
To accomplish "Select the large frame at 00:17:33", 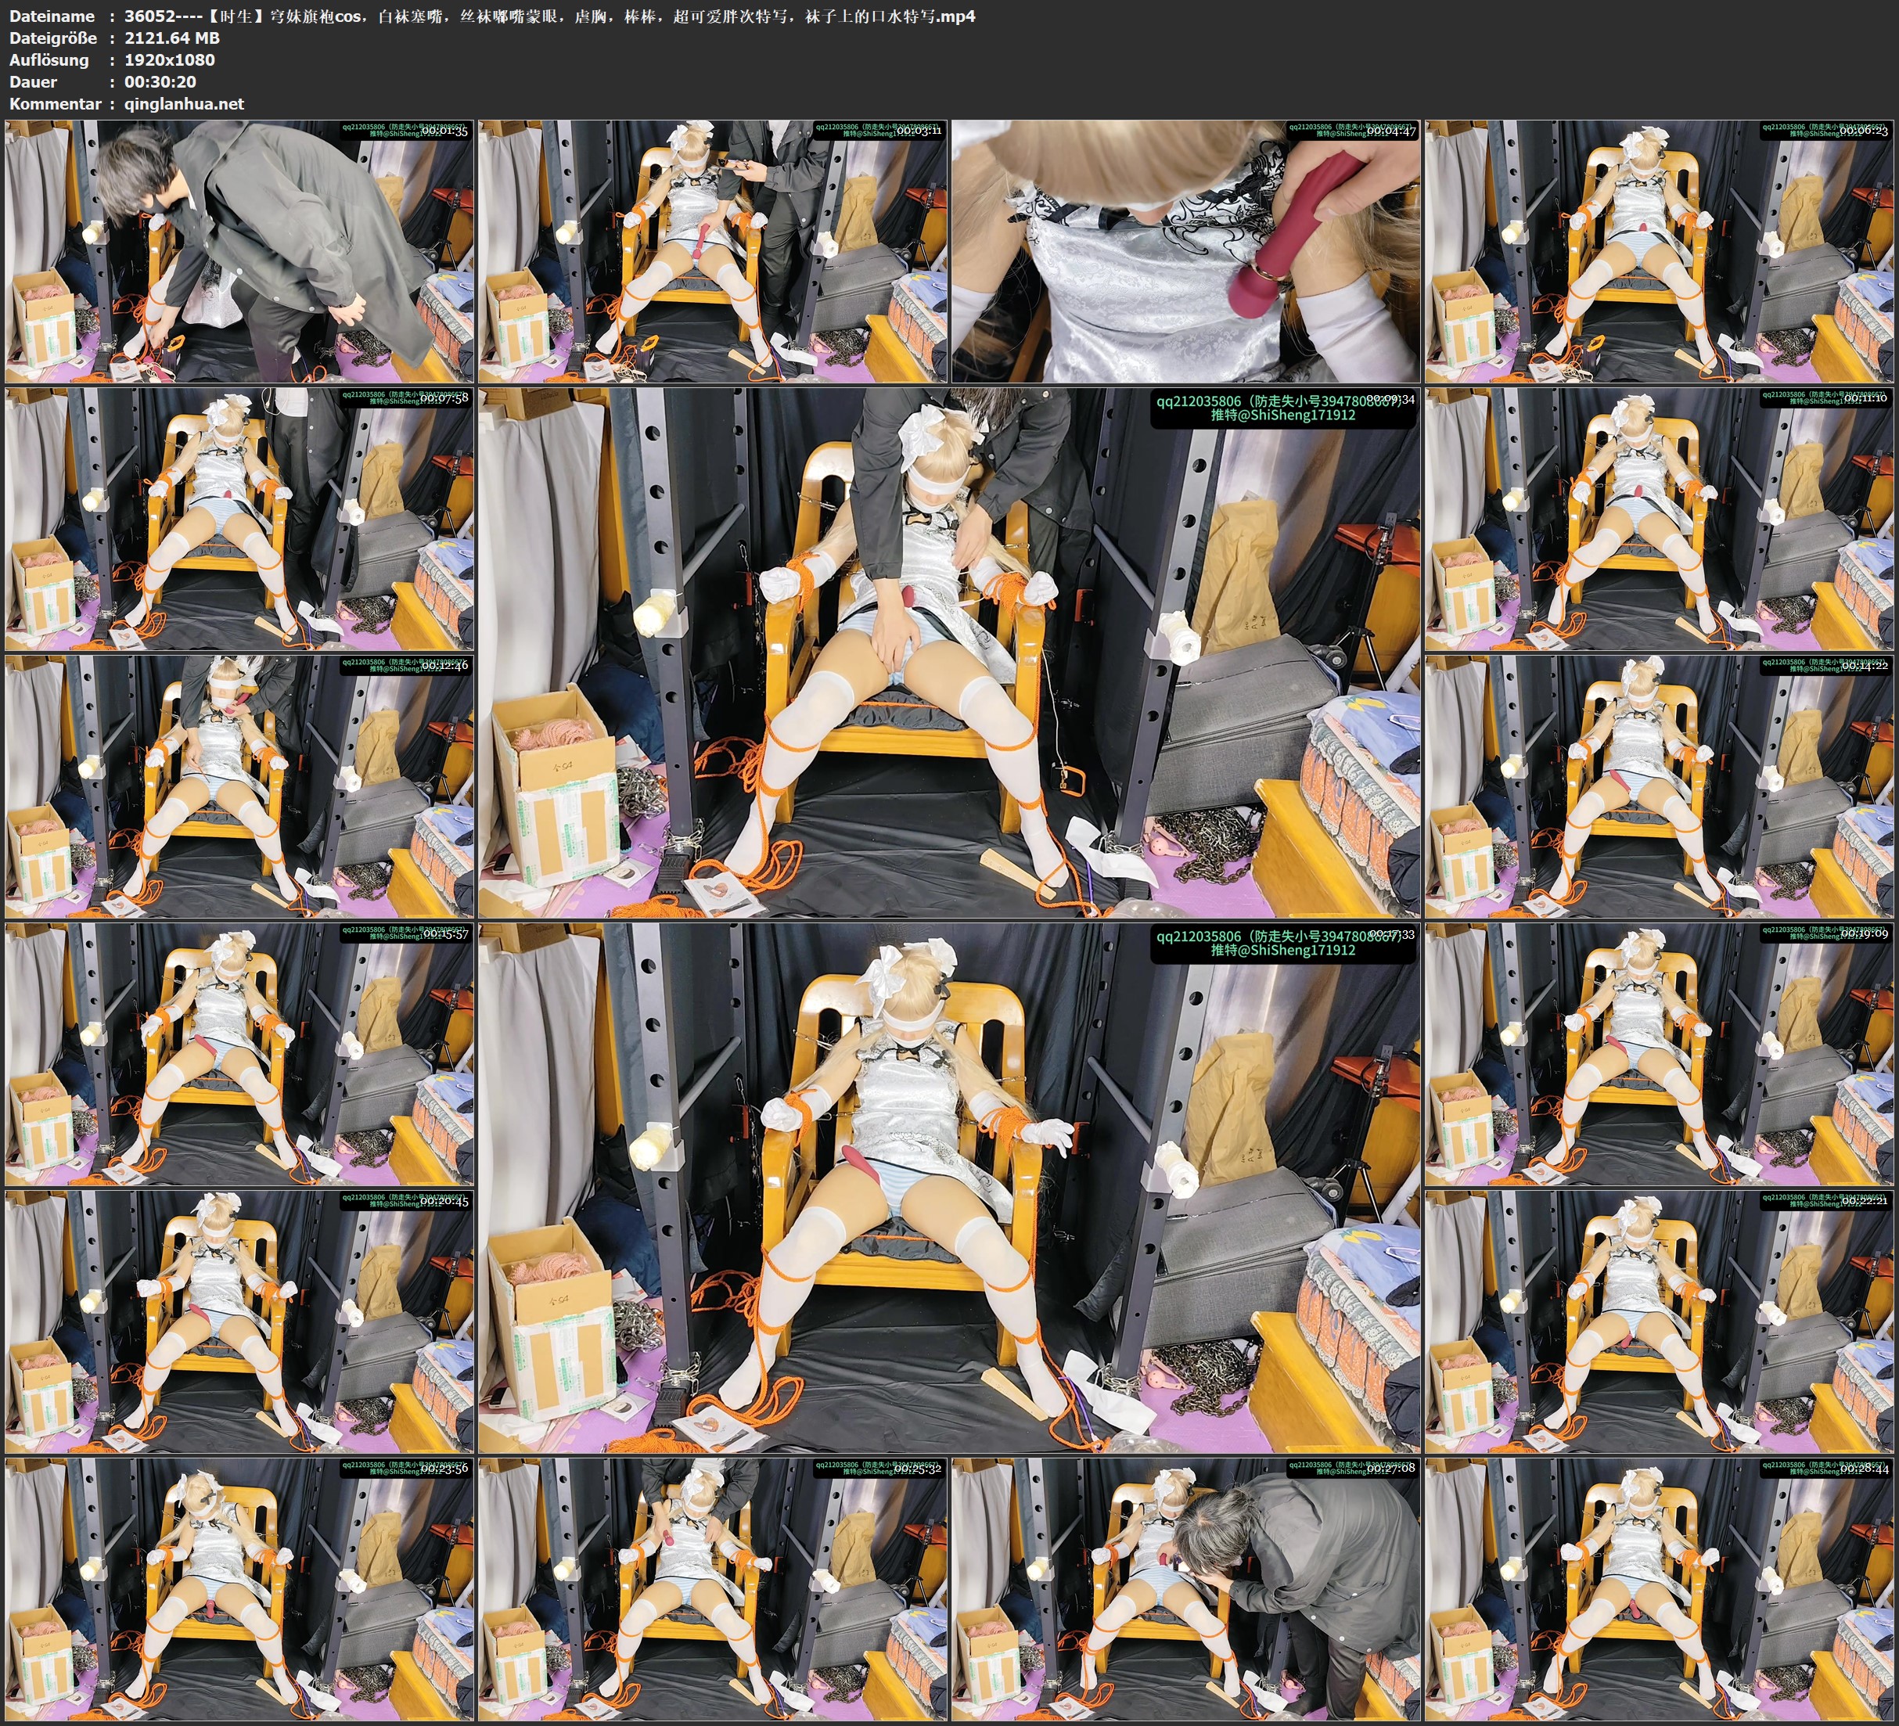I will pyautogui.click(x=950, y=1187).
